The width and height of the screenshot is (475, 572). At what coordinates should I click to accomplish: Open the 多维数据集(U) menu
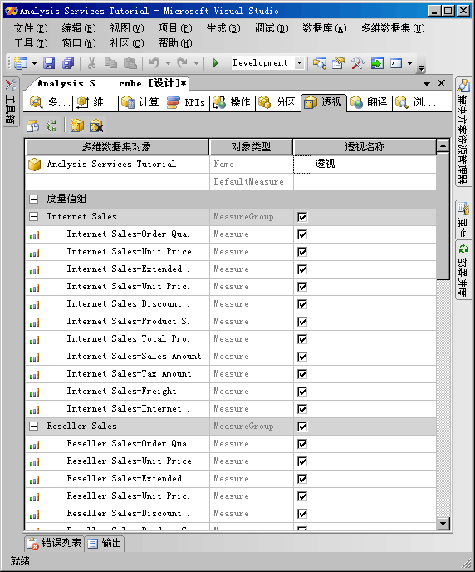[x=392, y=28]
